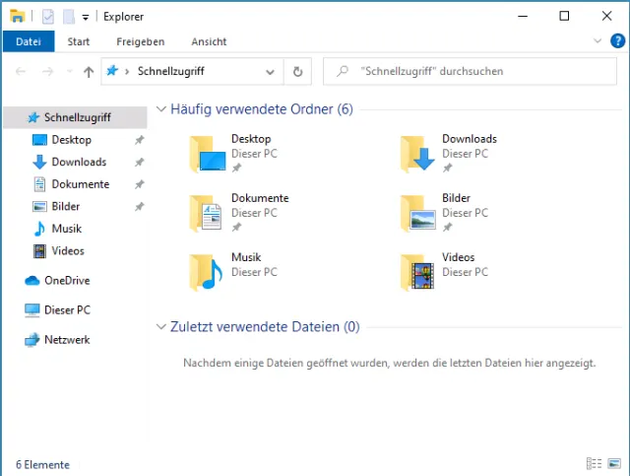Viewport: 630px width, 476px height.
Task: Open Netzwerk in the navigation pane
Action: coord(67,340)
